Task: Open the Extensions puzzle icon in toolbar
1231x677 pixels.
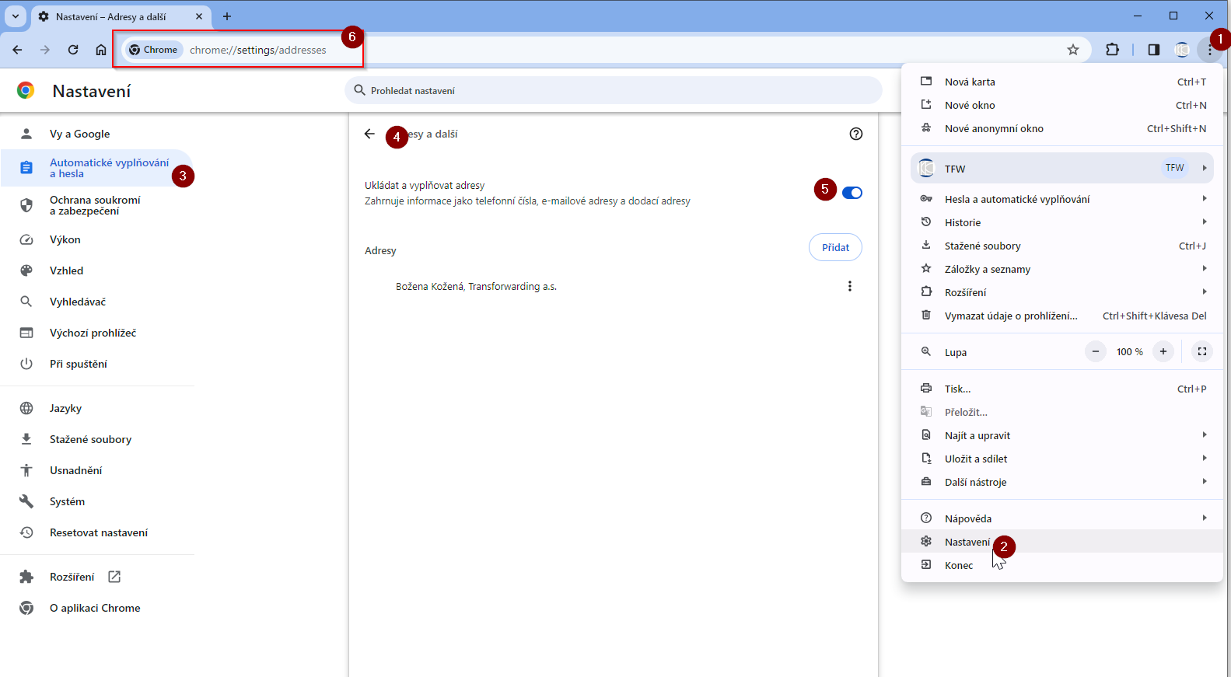Action: click(1112, 50)
